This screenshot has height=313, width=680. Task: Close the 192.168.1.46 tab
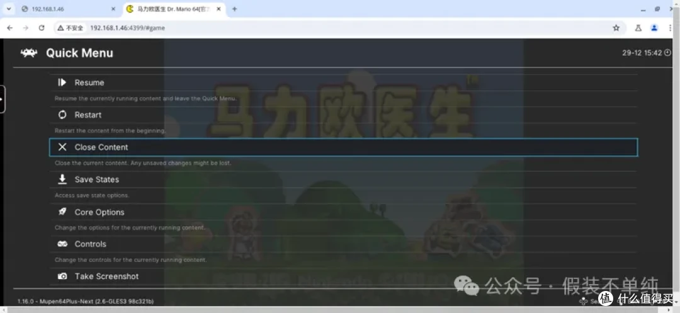pyautogui.click(x=113, y=9)
